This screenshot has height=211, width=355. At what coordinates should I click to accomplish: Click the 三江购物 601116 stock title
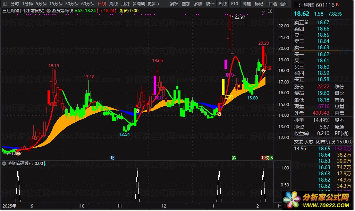coord(314,5)
